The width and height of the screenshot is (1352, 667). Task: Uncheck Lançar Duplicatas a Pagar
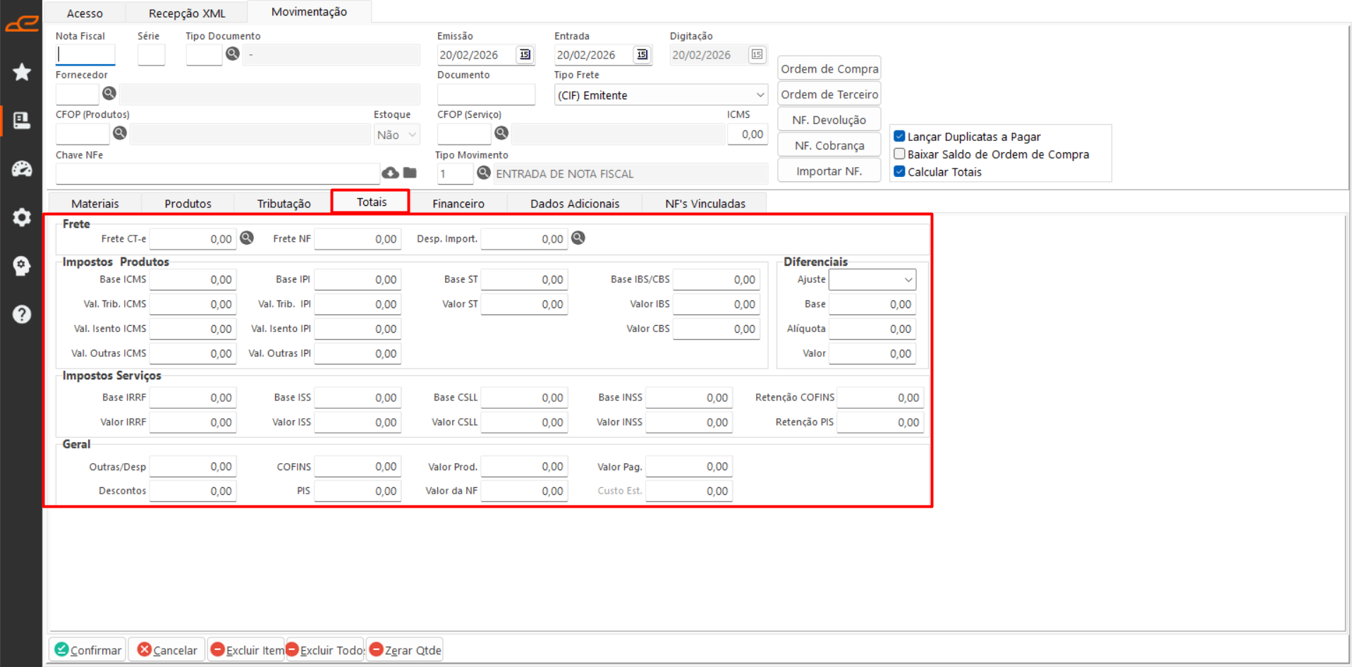click(x=899, y=136)
